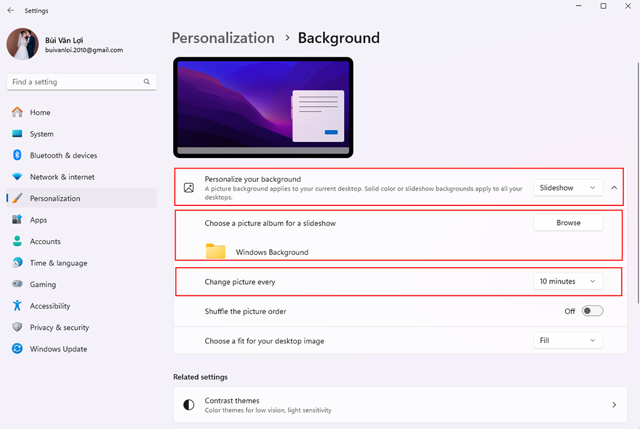Click Personalization in the breadcrumb
Screen dimensions: 640x429
[222, 38]
